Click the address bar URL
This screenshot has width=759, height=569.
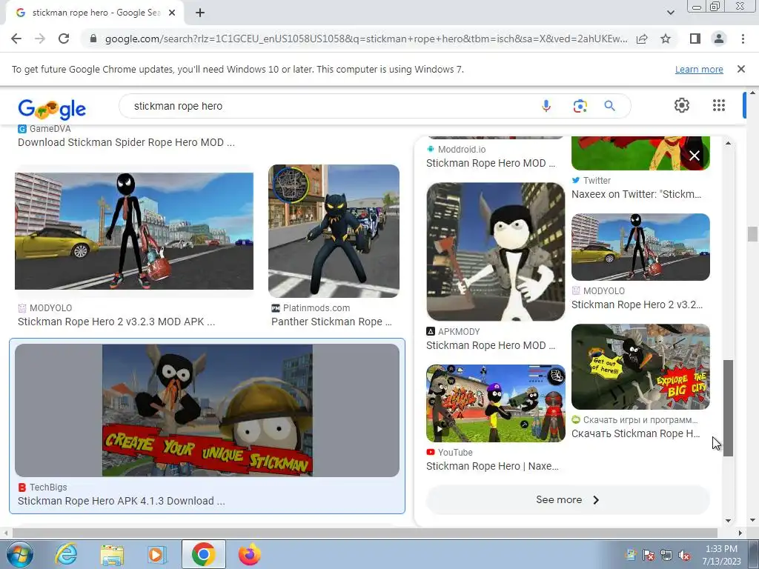pyautogui.click(x=366, y=39)
